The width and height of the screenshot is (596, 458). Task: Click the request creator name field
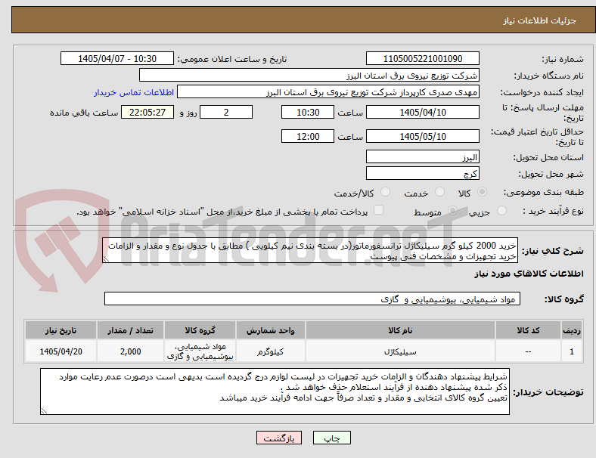click(328, 92)
